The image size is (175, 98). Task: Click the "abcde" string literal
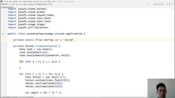pos(68,40)
